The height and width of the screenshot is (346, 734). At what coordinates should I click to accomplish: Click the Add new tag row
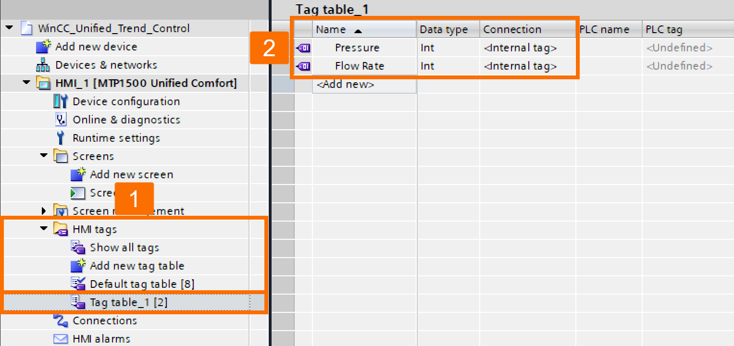tap(346, 84)
